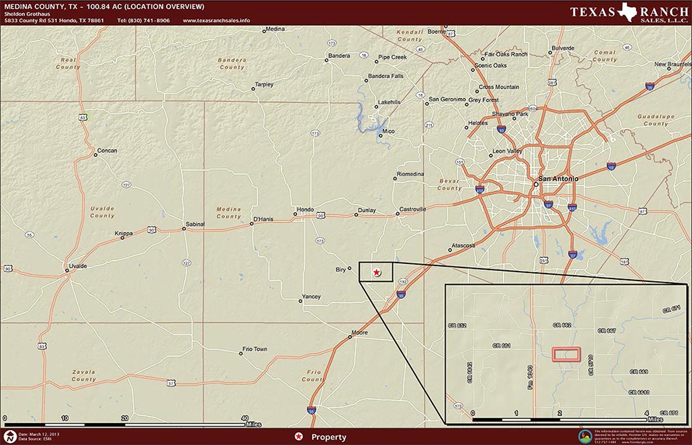Select the red property boundary rectangle in the inset

566,354
